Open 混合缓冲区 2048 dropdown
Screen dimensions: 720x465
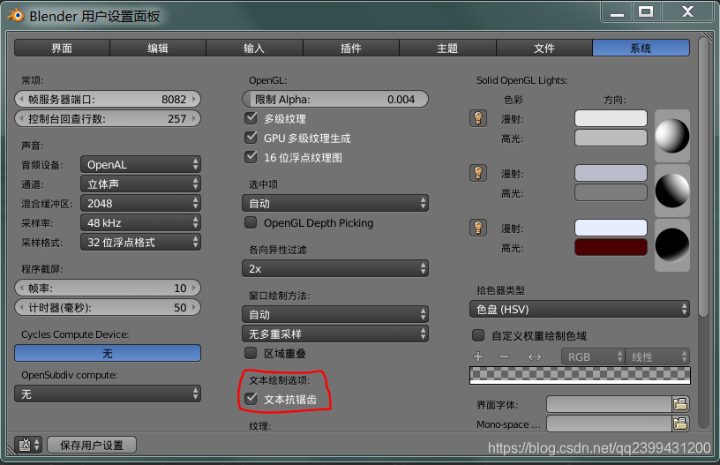[140, 203]
